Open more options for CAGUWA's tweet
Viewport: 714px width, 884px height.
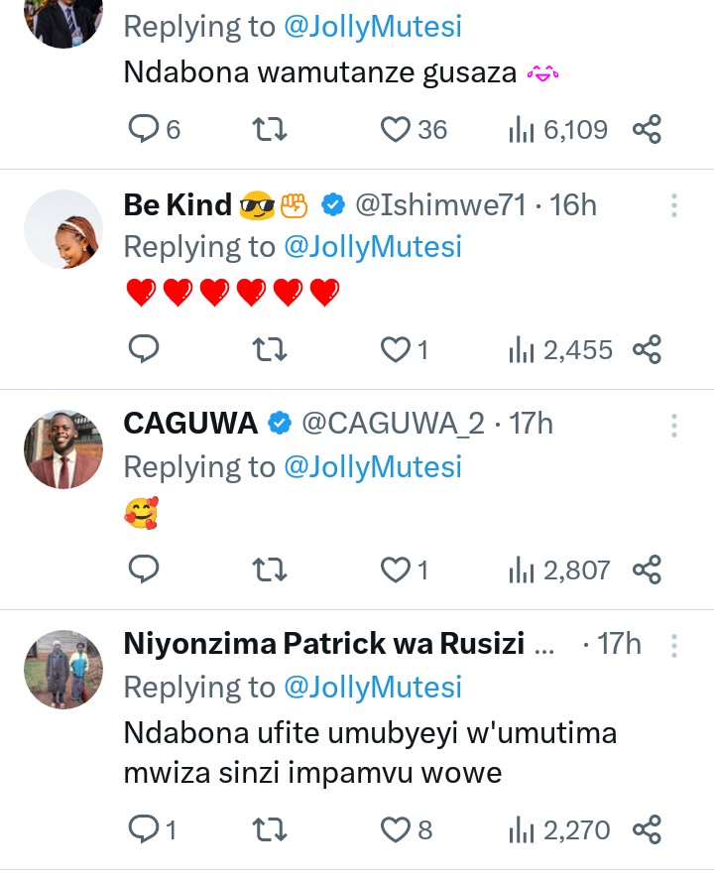674,426
